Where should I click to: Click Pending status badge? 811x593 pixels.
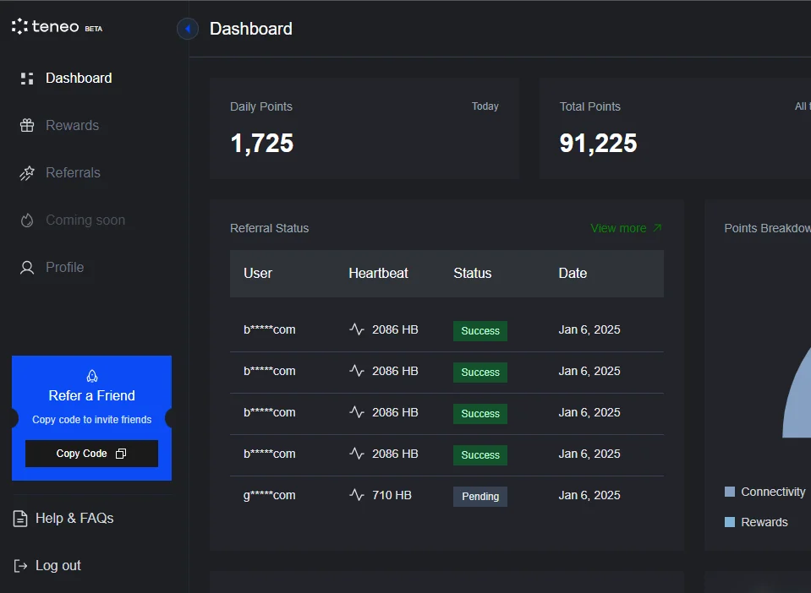[480, 497]
